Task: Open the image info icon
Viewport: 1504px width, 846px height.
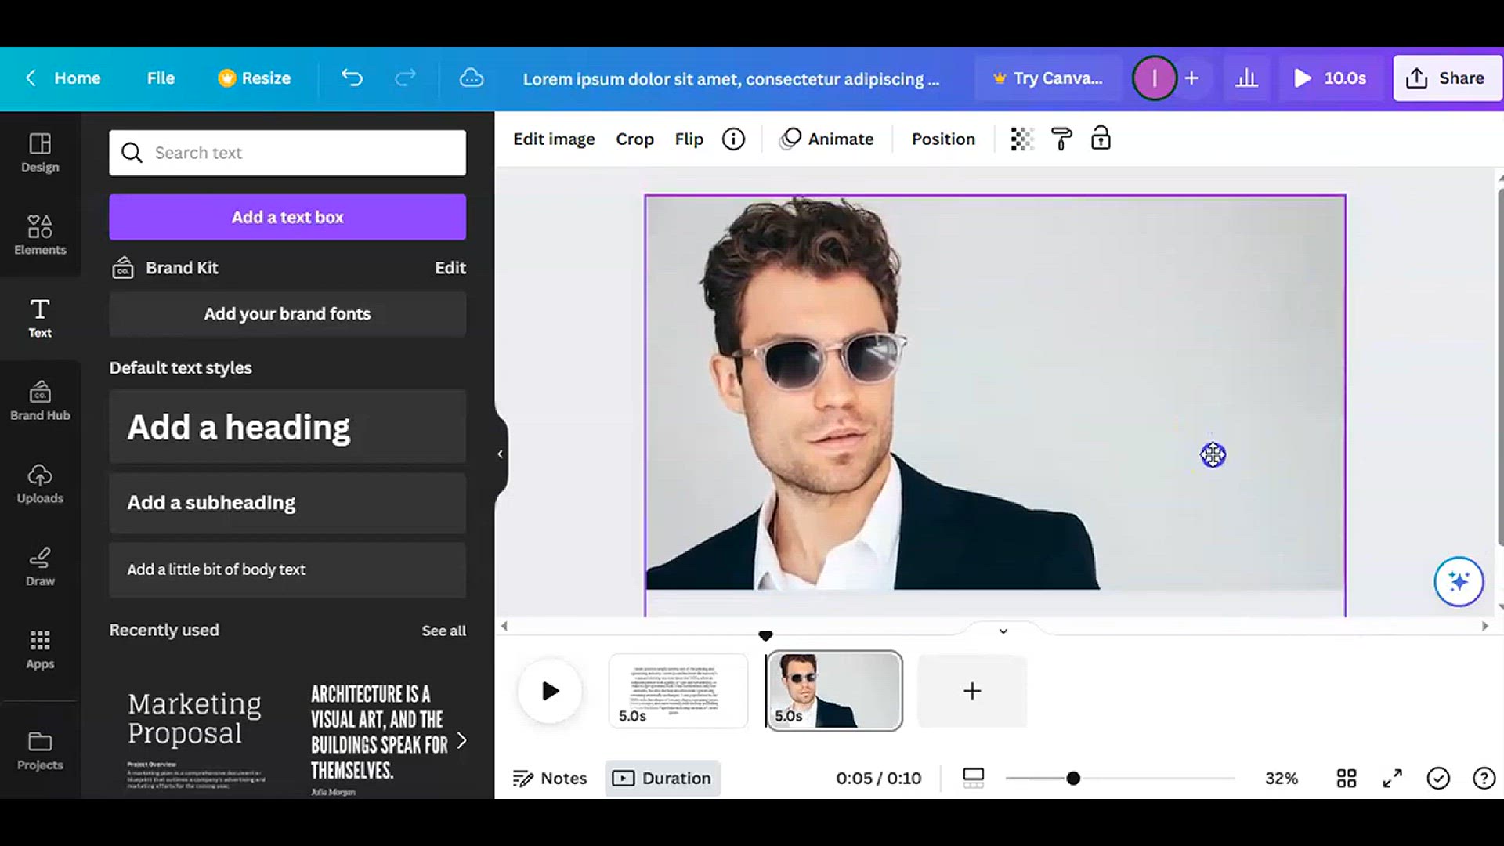Action: (x=733, y=139)
